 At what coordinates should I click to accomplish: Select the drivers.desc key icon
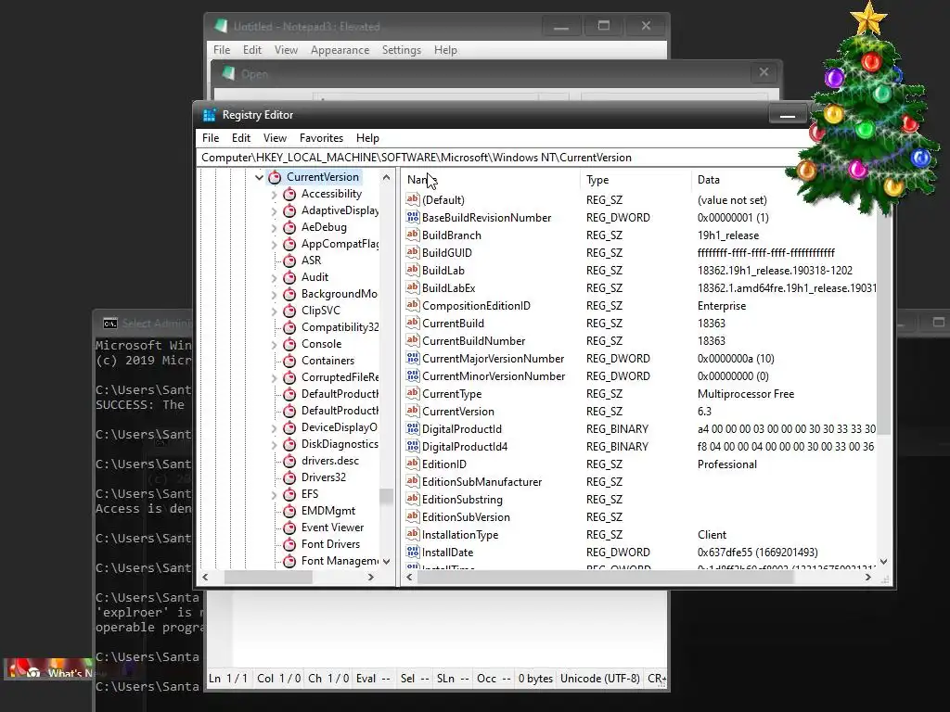pyautogui.click(x=289, y=461)
